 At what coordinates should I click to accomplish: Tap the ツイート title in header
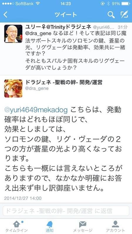[x=66, y=15]
